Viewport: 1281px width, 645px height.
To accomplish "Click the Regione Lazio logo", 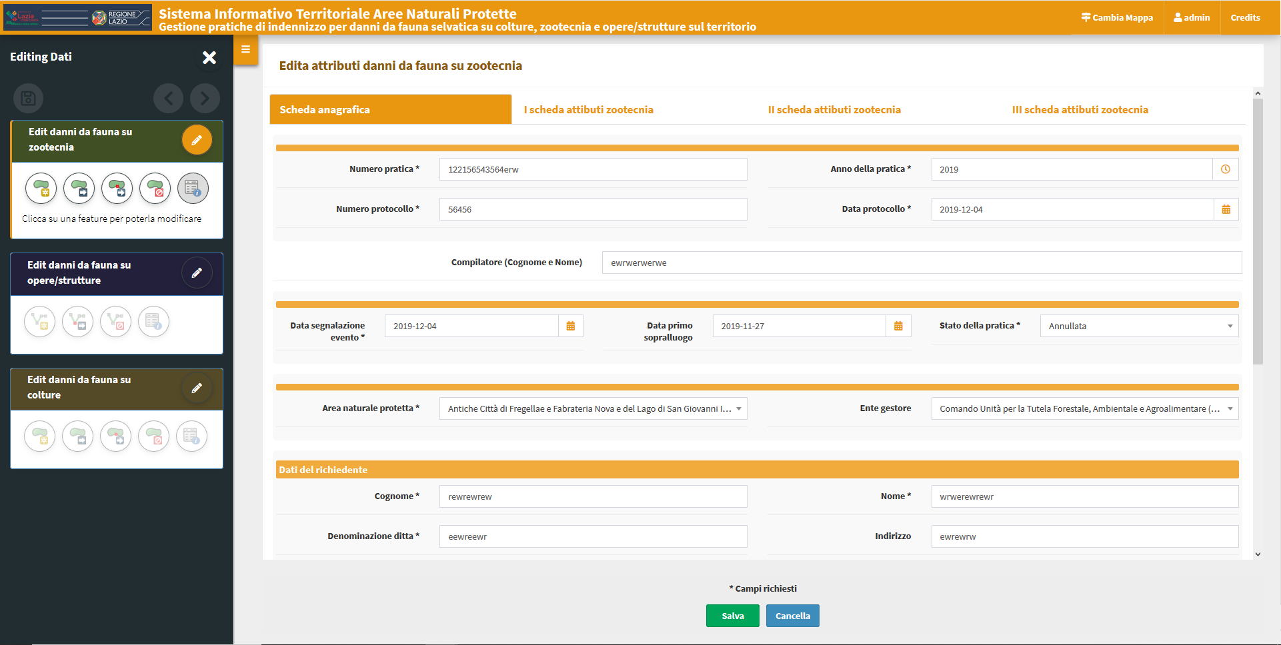I will click(x=77, y=17).
